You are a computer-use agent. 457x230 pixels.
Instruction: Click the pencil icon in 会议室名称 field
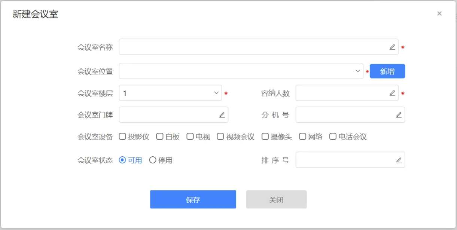[x=392, y=47]
